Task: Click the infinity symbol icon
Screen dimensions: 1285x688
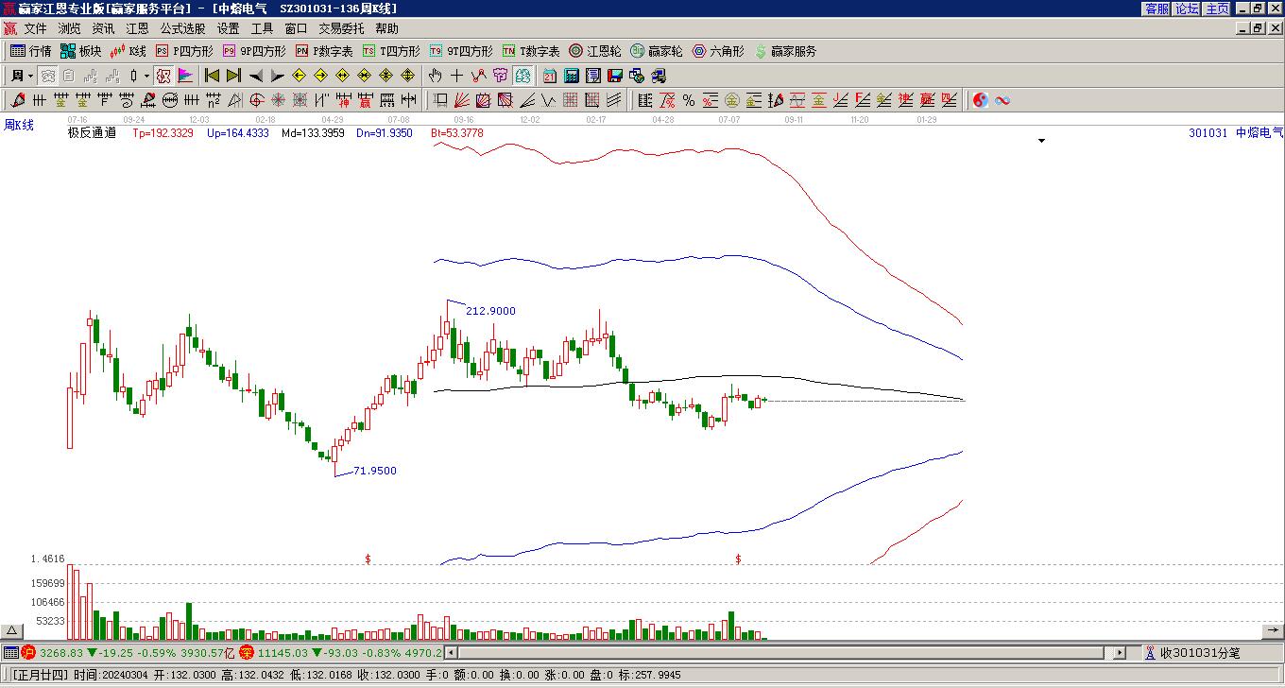Action: [x=1002, y=100]
